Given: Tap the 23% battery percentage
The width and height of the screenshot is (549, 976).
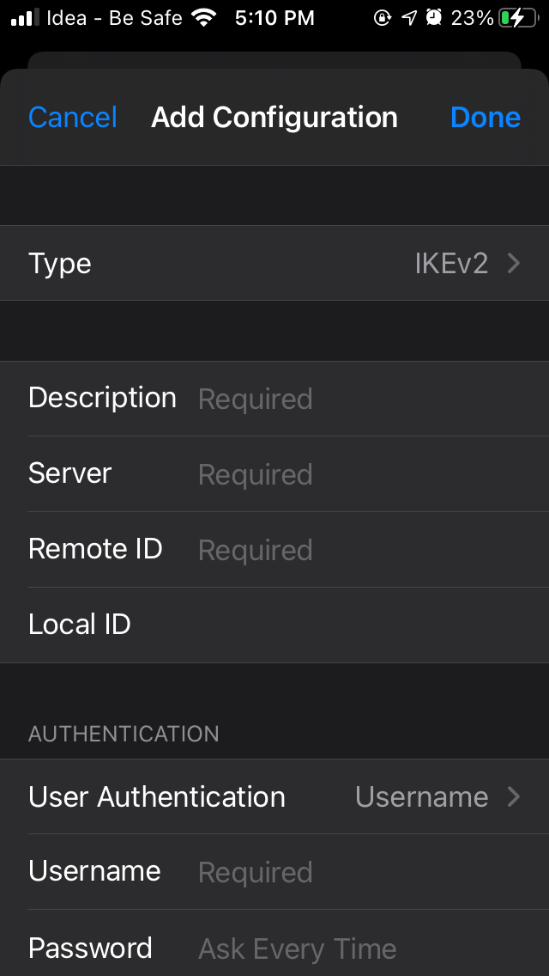Looking at the screenshot, I should point(473,17).
